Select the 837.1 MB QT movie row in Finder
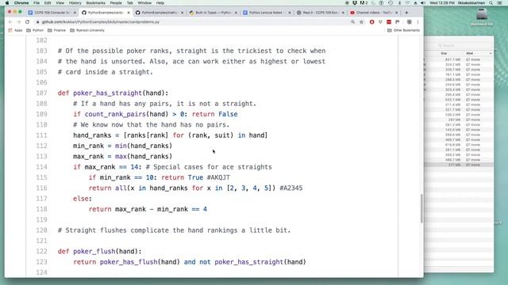Viewport: 508px width, 285px height. pos(459,60)
